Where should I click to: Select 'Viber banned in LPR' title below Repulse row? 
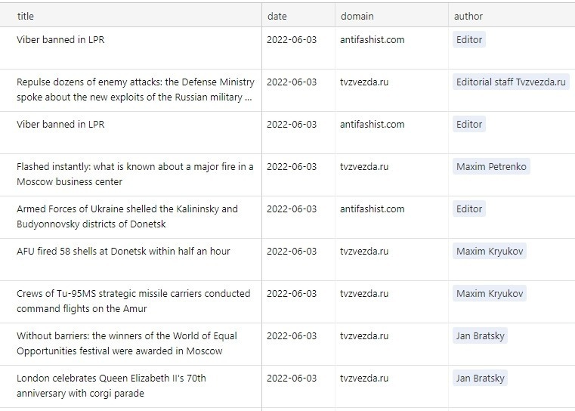click(x=60, y=125)
